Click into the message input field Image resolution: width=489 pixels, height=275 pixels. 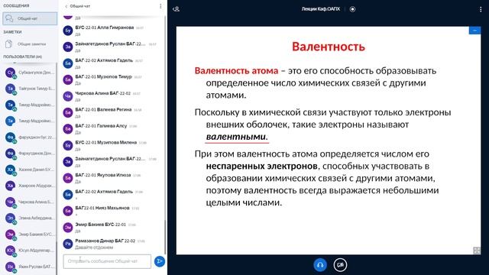(107, 261)
